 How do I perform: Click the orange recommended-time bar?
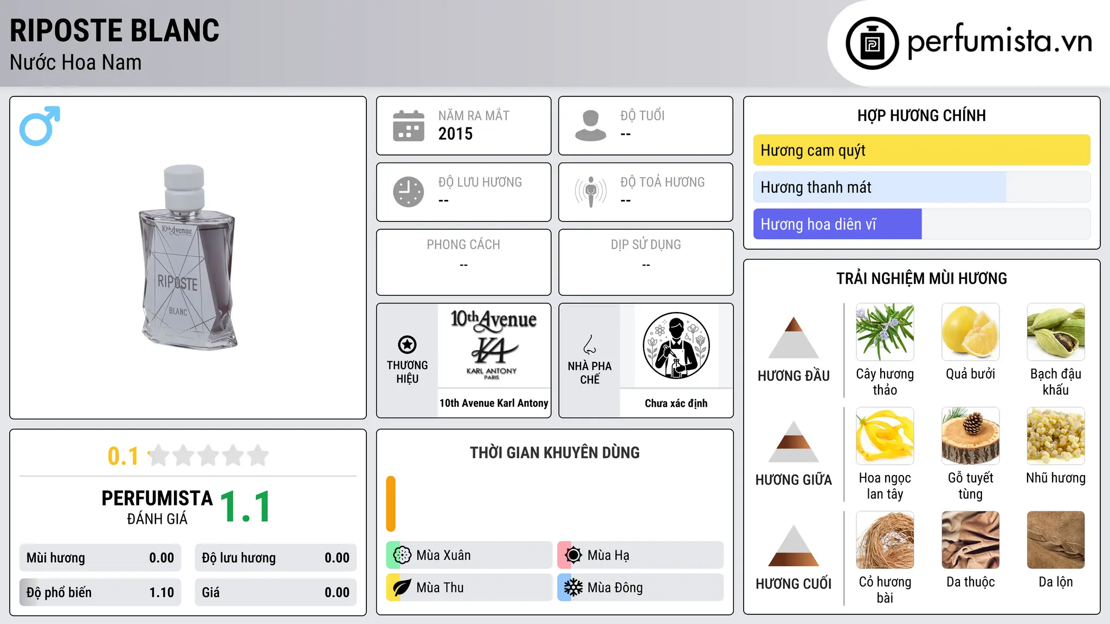(391, 504)
